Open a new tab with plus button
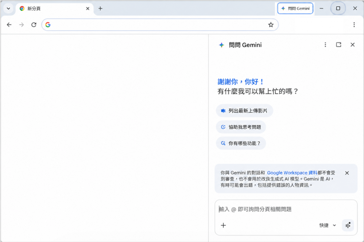 pyautogui.click(x=100, y=8)
